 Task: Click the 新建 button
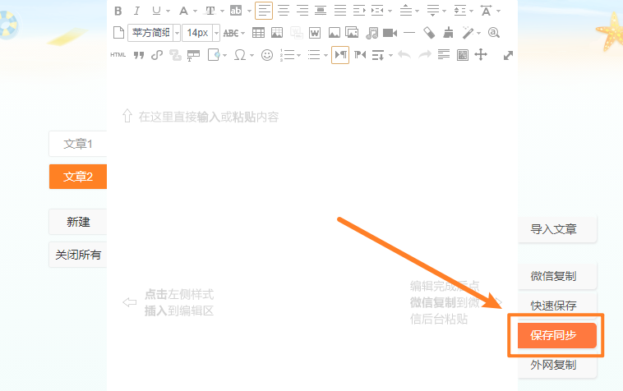78,222
